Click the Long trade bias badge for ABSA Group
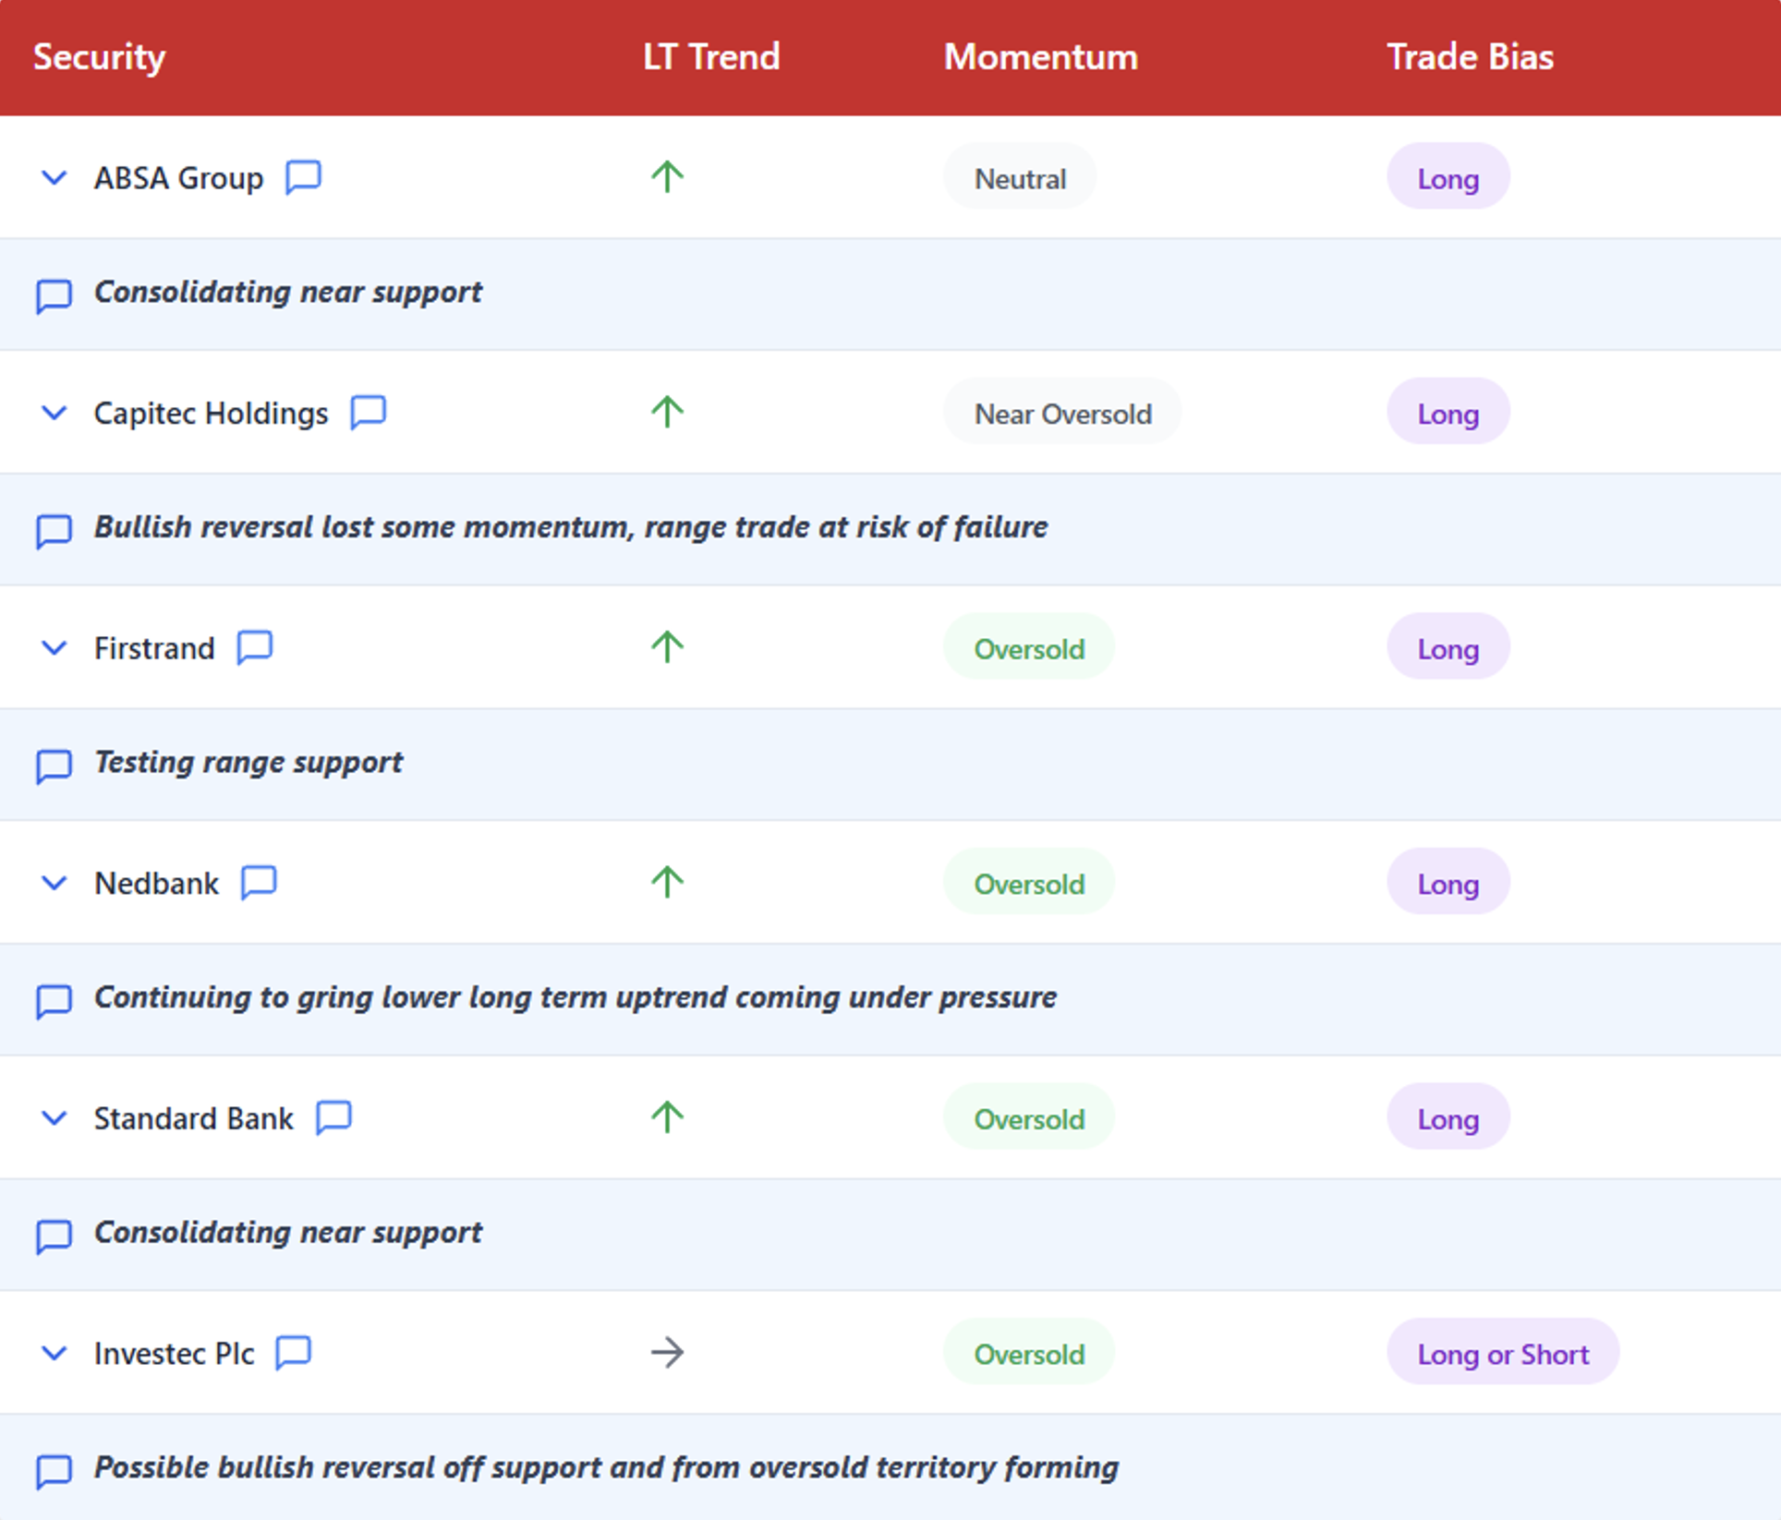The height and width of the screenshot is (1520, 1781). (x=1448, y=176)
